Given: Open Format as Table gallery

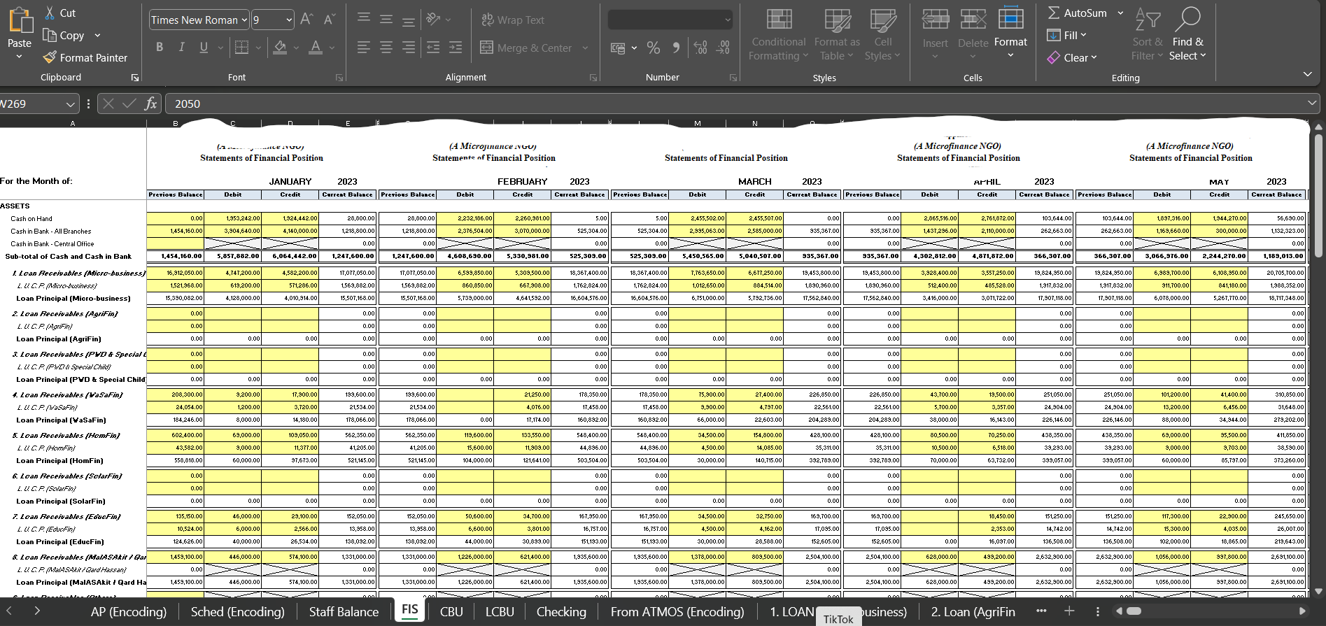Looking at the screenshot, I should (837, 35).
